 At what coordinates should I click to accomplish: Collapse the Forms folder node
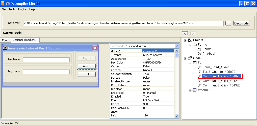tap(190, 45)
